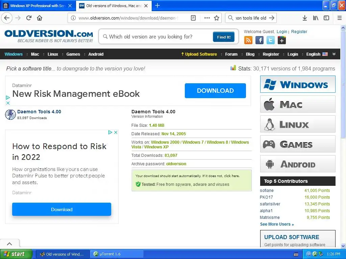Close the Windows XP Professional tab

70,6
